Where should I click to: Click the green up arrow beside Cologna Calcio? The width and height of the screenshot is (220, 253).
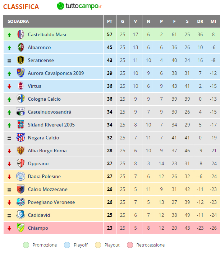coord(9,99)
